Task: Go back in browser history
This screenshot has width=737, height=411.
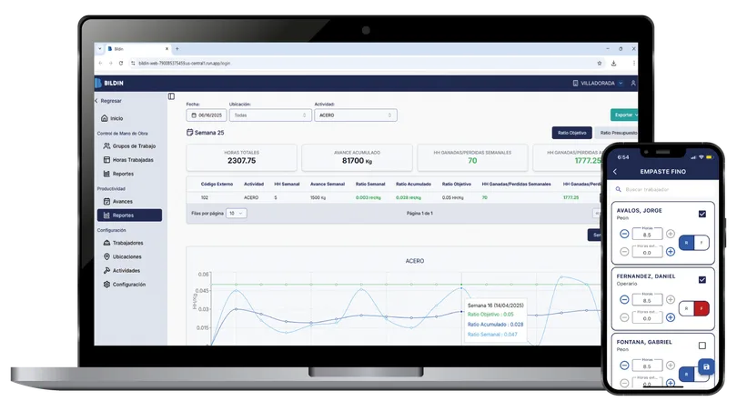Action: (x=100, y=63)
